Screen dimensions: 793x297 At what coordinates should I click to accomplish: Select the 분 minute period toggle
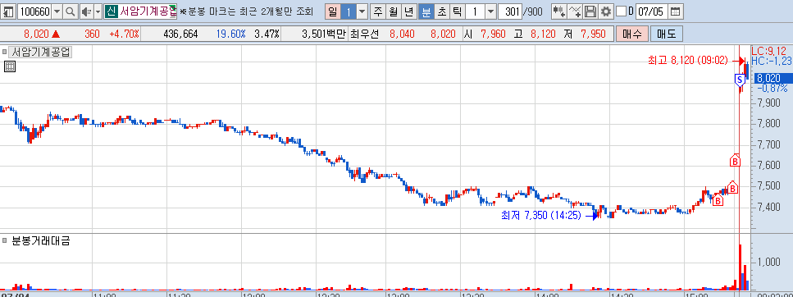tap(426, 11)
